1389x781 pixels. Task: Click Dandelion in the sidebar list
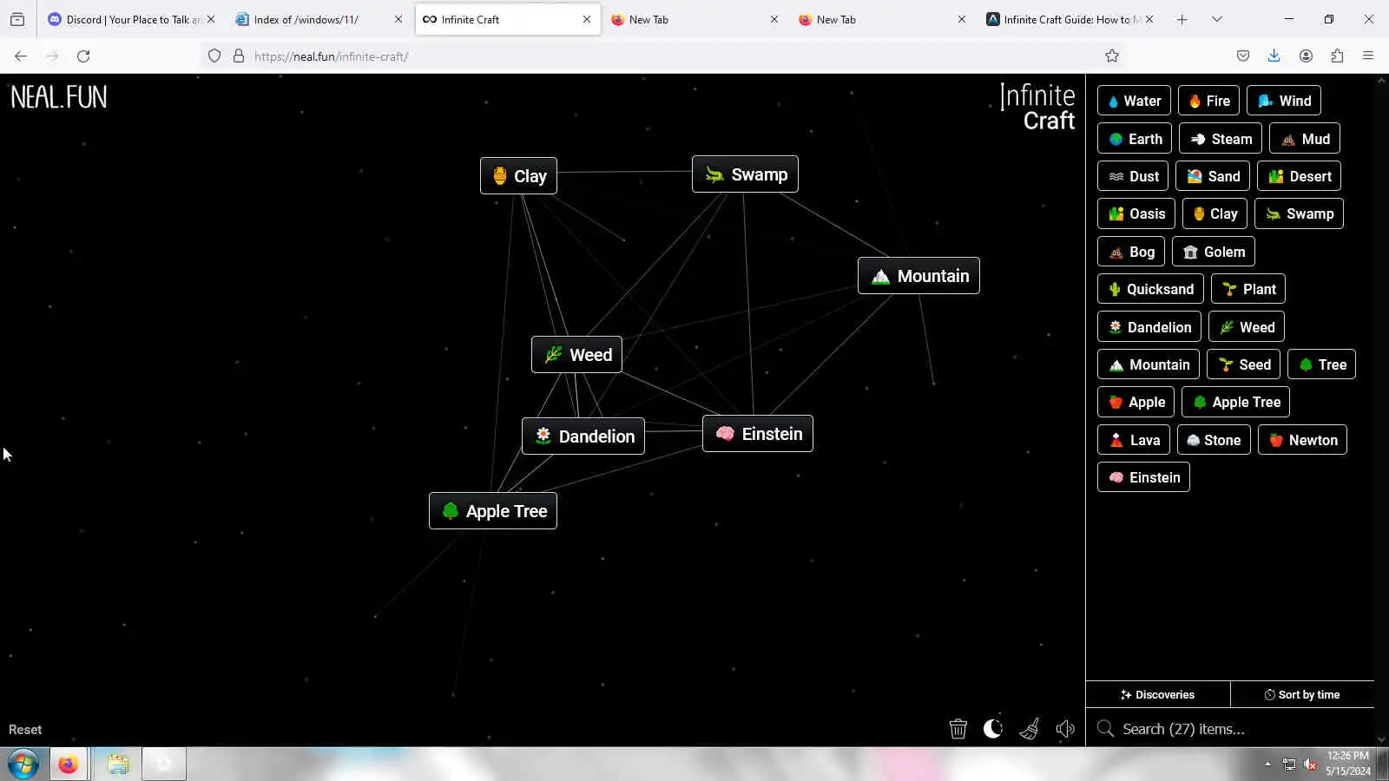1149,327
